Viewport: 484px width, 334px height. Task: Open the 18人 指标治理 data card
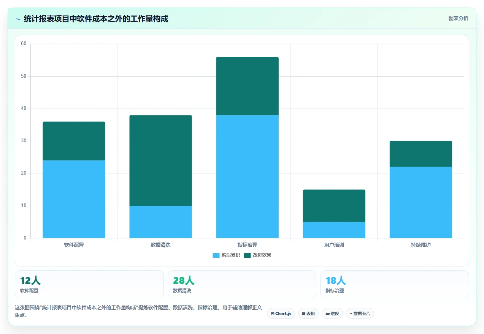point(395,284)
